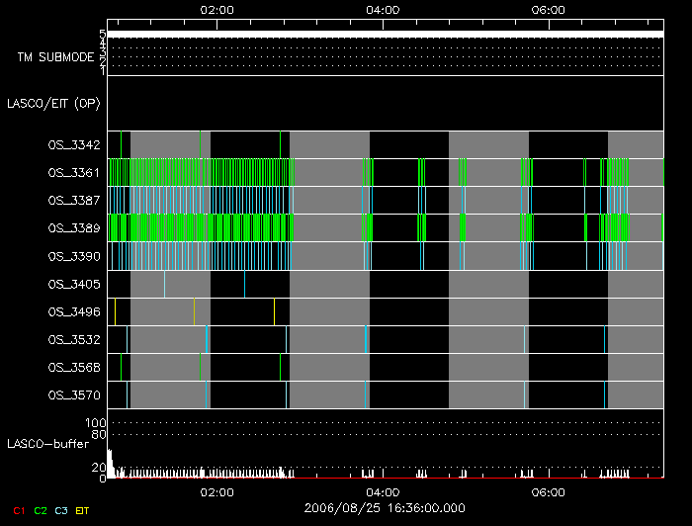
Task: Click the 04:00 label on top axis
Action: click(383, 10)
